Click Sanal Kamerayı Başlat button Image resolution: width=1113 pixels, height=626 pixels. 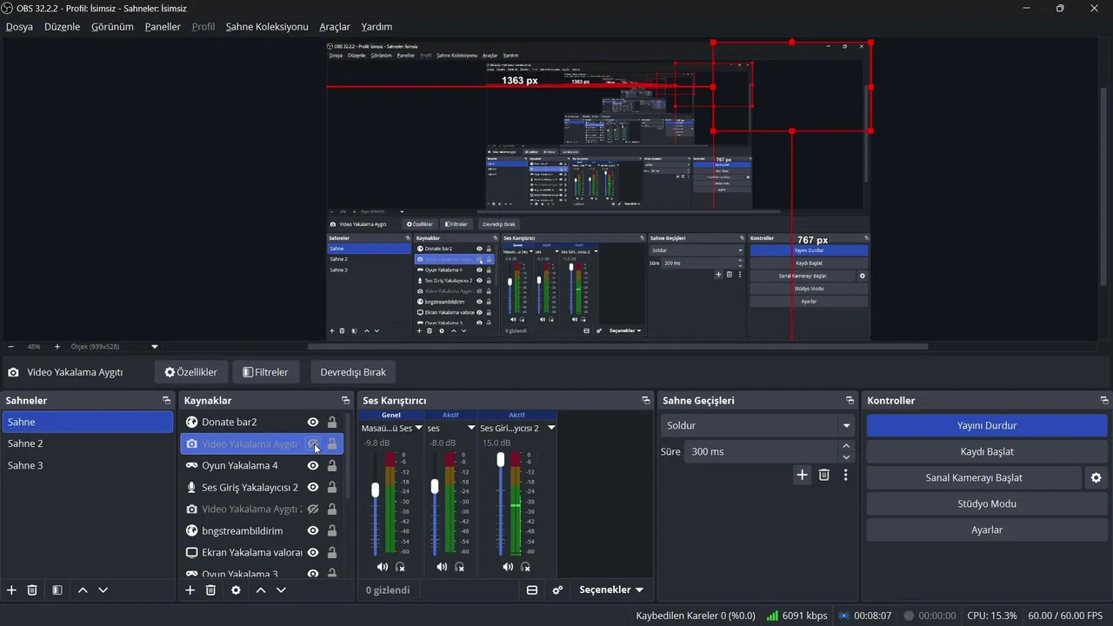point(974,477)
